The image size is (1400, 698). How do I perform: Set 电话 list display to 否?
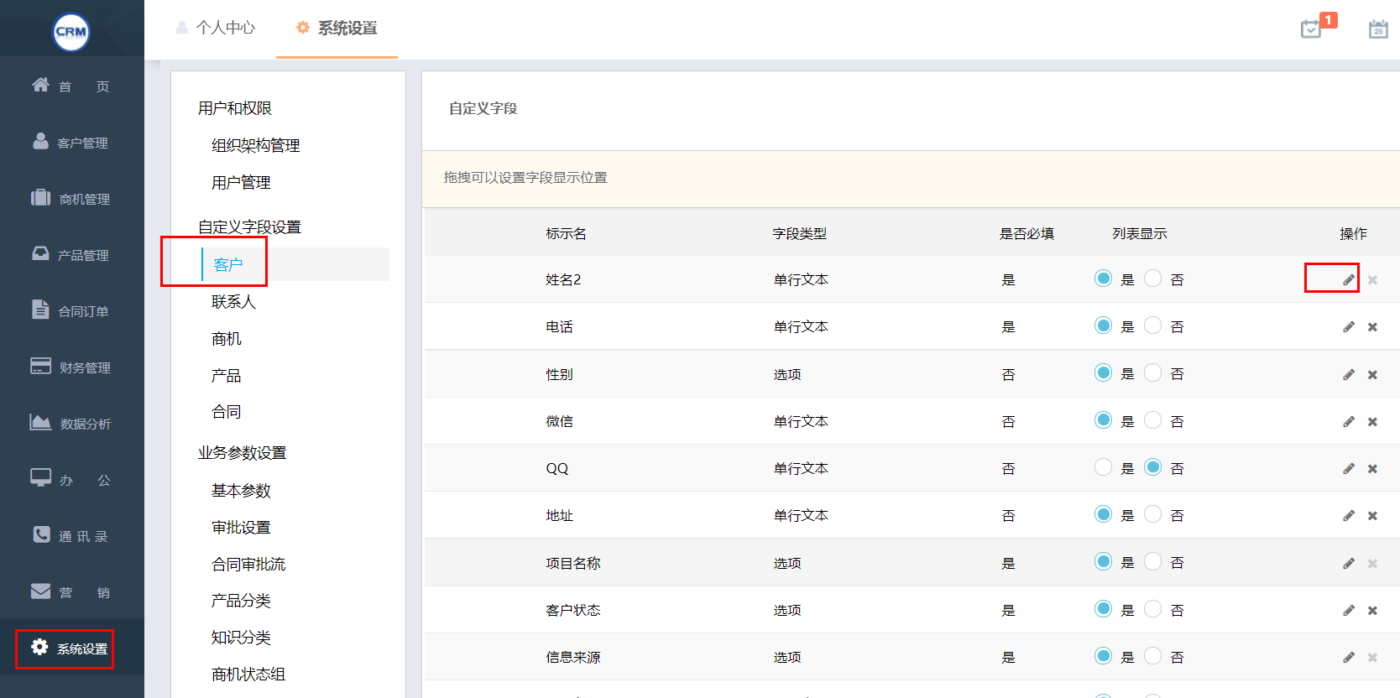point(1153,326)
